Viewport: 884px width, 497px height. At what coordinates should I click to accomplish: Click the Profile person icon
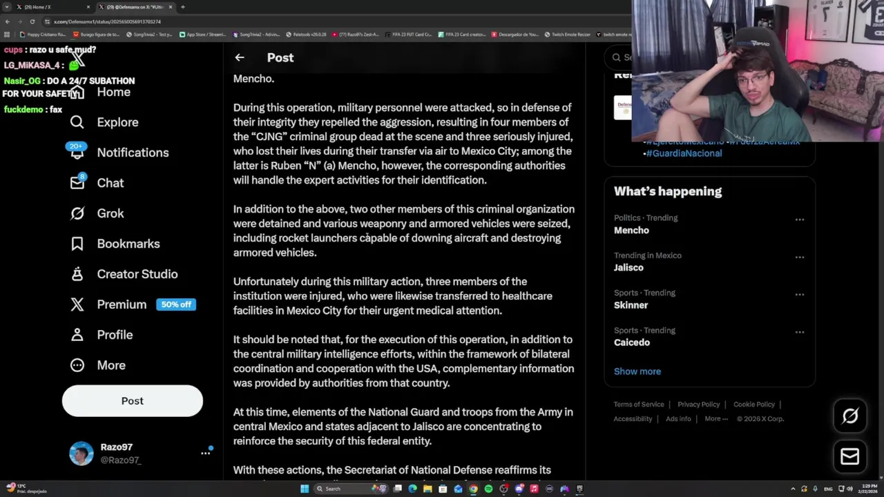77,335
